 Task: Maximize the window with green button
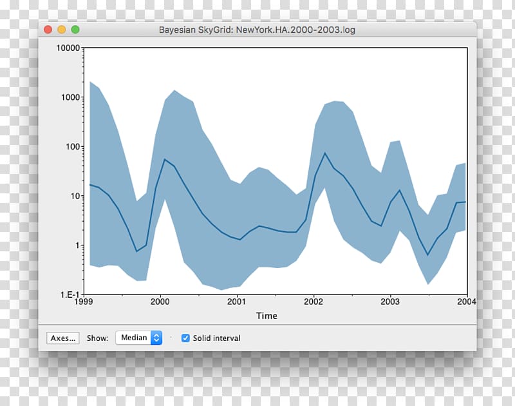pyautogui.click(x=75, y=30)
